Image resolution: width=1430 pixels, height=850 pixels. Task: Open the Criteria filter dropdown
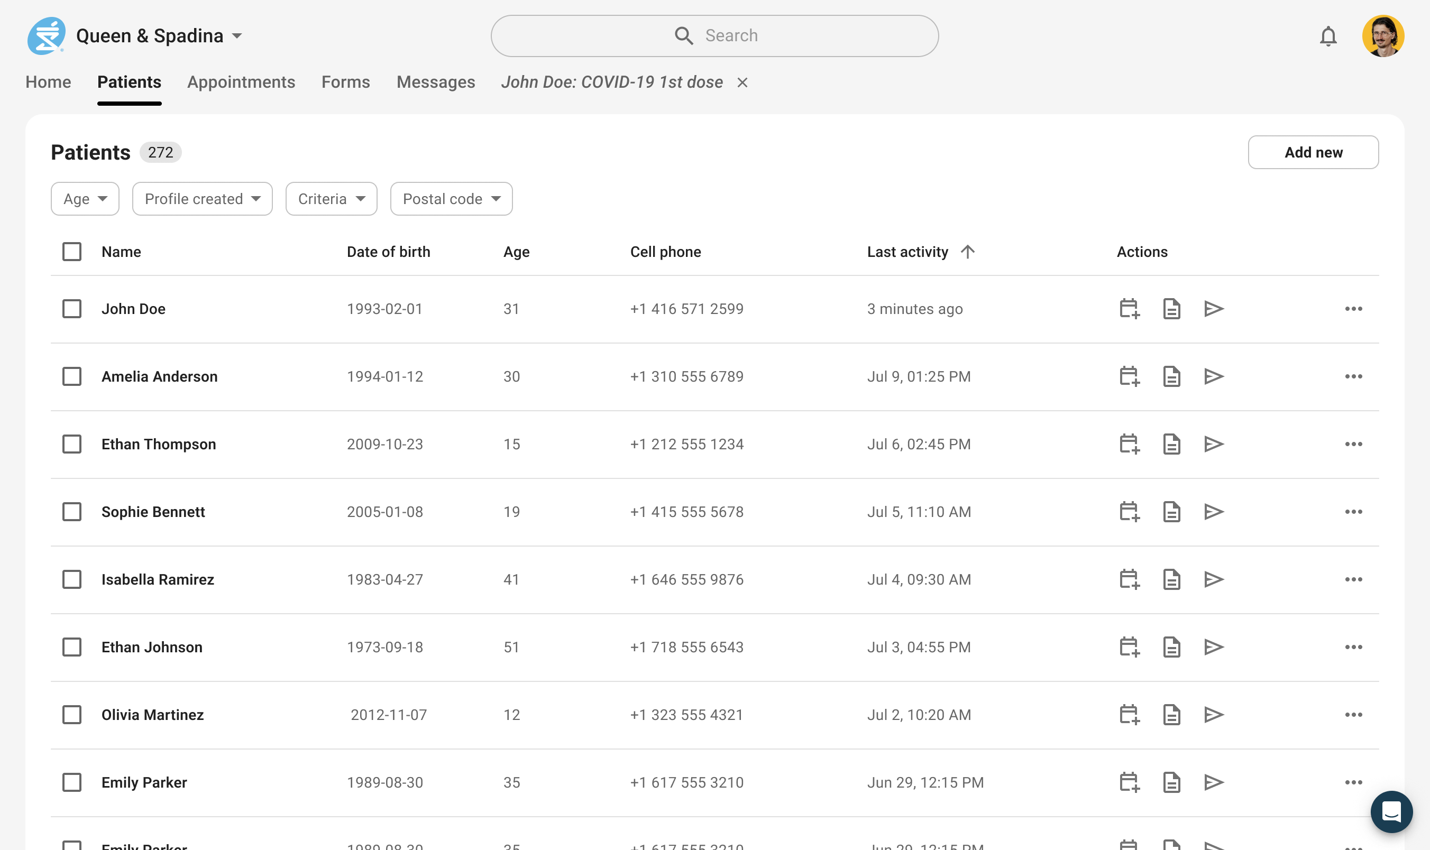pos(331,199)
